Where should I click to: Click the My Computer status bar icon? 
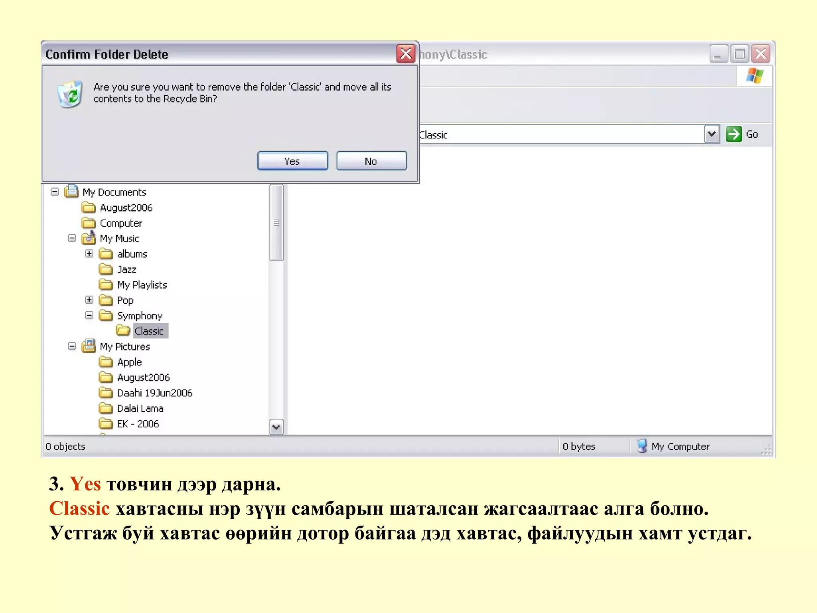(641, 446)
